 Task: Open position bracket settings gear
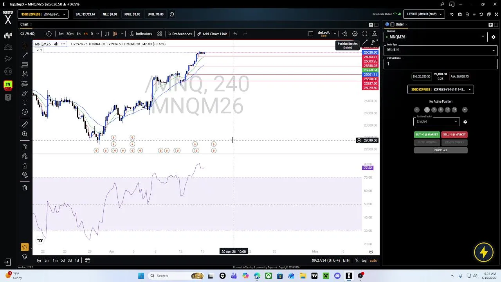pos(465,122)
